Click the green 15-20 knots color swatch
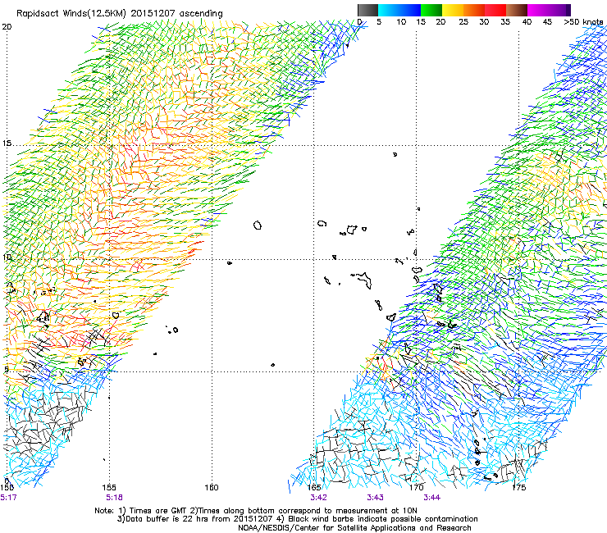Image resolution: width=607 pixels, height=533 pixels. 431,10
